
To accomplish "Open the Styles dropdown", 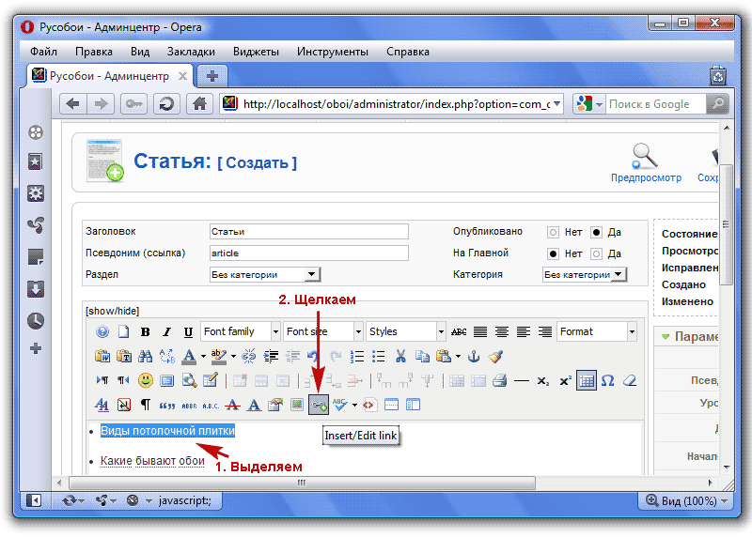I will pyautogui.click(x=405, y=331).
